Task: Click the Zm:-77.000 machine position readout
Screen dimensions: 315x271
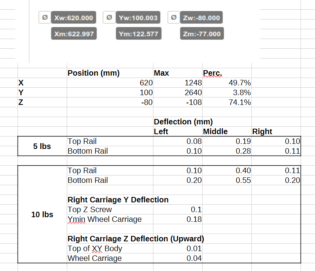Action: [202, 34]
